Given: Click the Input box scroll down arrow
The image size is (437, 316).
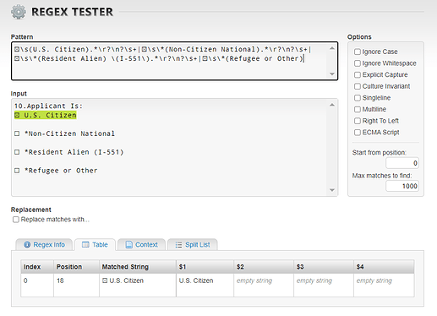Looking at the screenshot, I should coord(332,190).
